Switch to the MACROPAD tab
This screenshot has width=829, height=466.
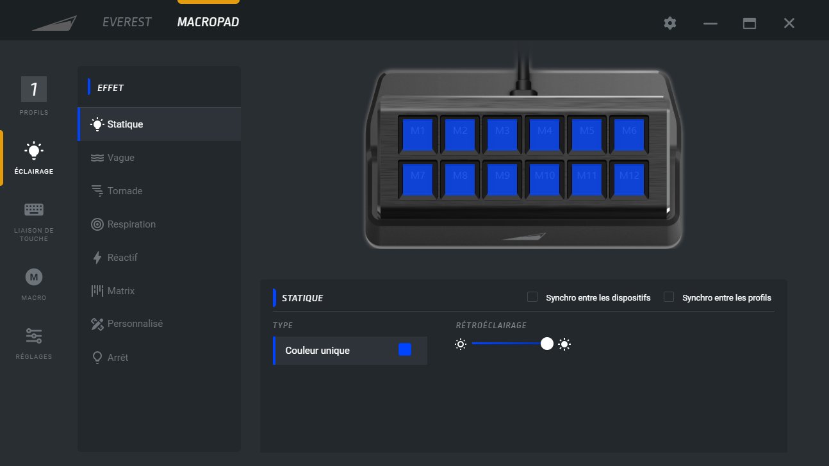coord(208,21)
